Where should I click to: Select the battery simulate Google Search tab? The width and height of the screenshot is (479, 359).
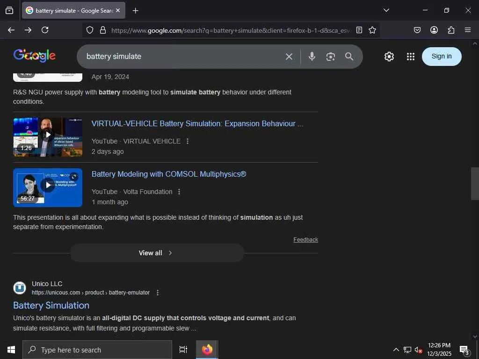click(x=73, y=10)
